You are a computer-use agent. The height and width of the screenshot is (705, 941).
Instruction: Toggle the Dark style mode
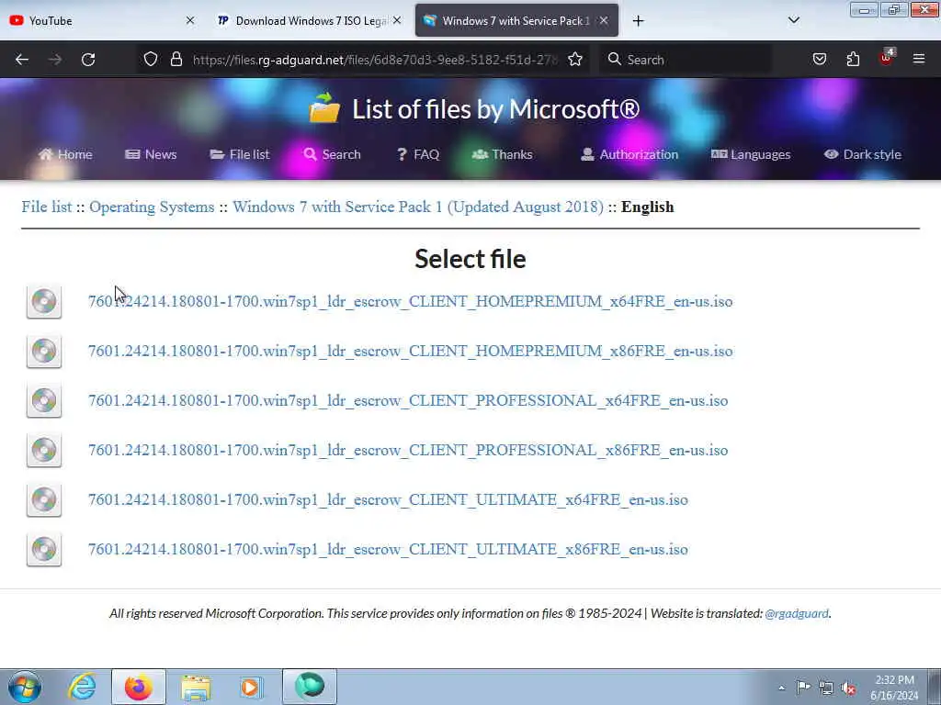coord(862,154)
